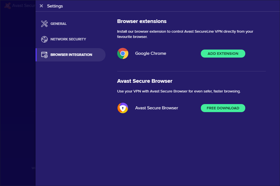280x186 pixels.
Task: Click the Avast Secure Browser logo icon
Action: click(123, 108)
